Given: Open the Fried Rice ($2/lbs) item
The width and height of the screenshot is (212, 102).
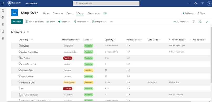Looking at the screenshot, I should [27, 83].
